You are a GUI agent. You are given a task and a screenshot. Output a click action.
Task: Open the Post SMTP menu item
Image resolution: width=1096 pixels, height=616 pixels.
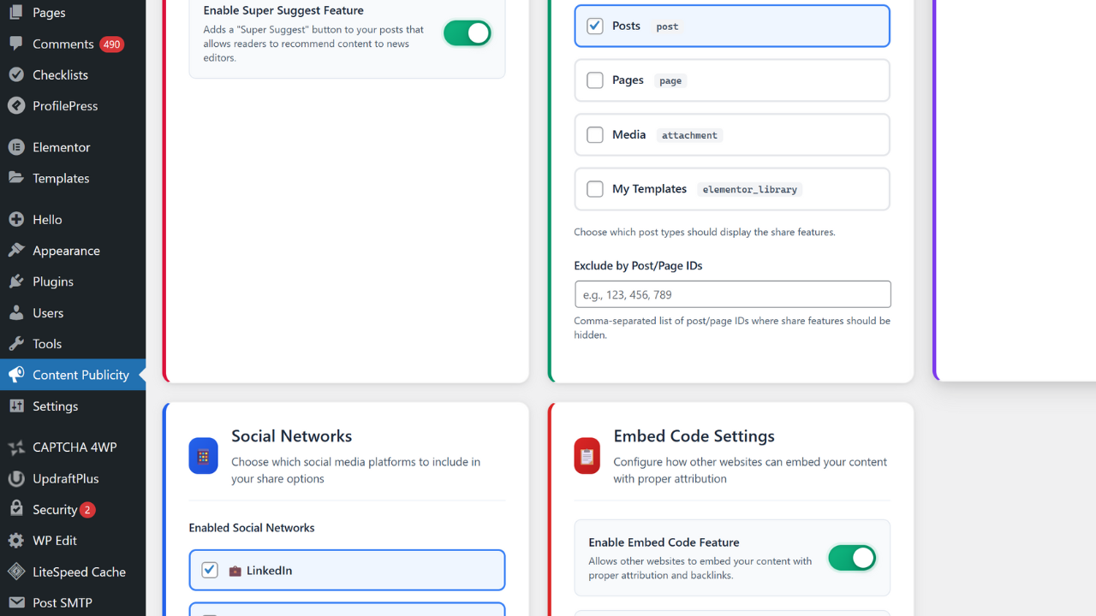click(x=73, y=603)
